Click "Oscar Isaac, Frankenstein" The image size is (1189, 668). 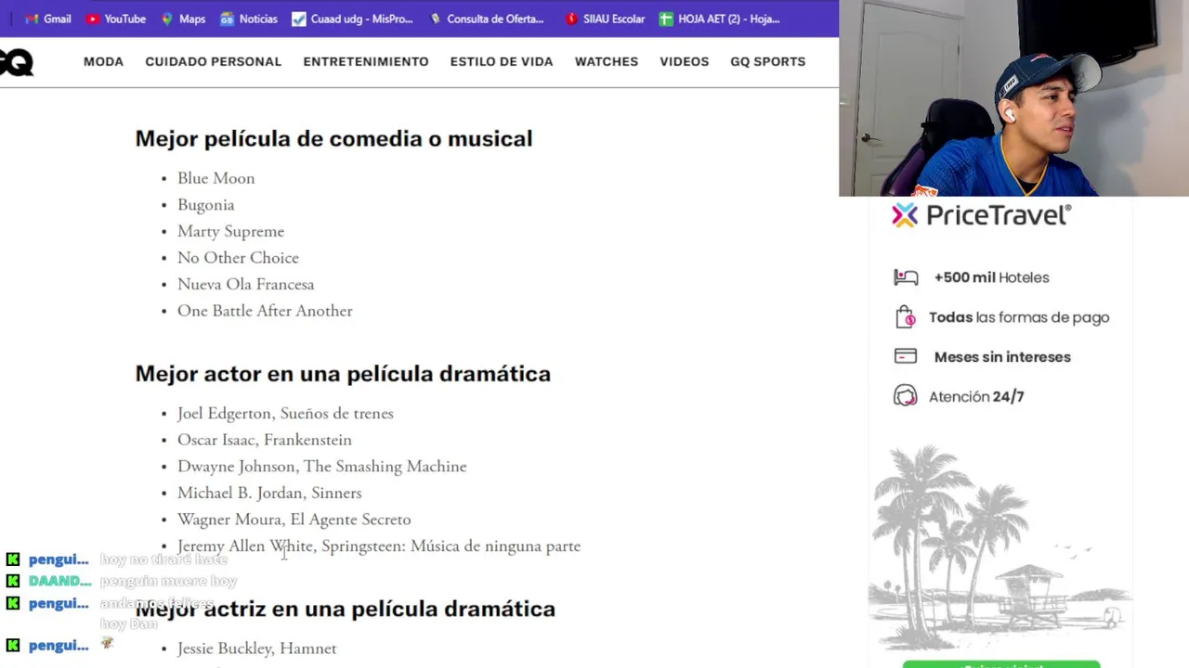click(264, 440)
